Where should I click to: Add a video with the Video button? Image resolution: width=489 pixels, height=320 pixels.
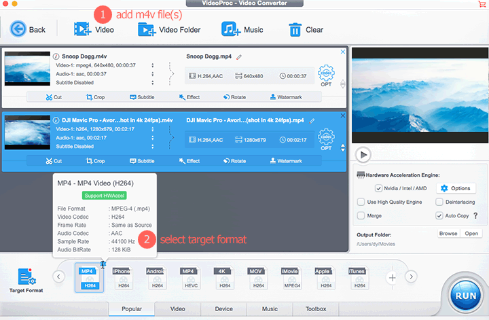pos(94,30)
